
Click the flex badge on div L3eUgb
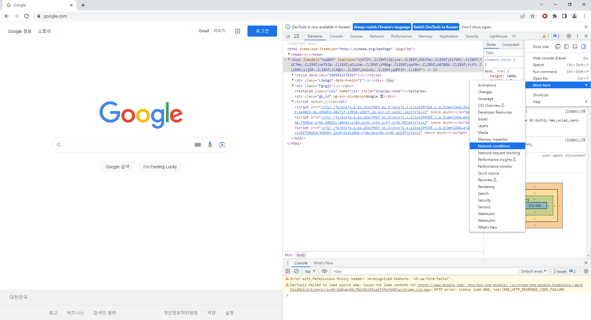[x=390, y=81]
